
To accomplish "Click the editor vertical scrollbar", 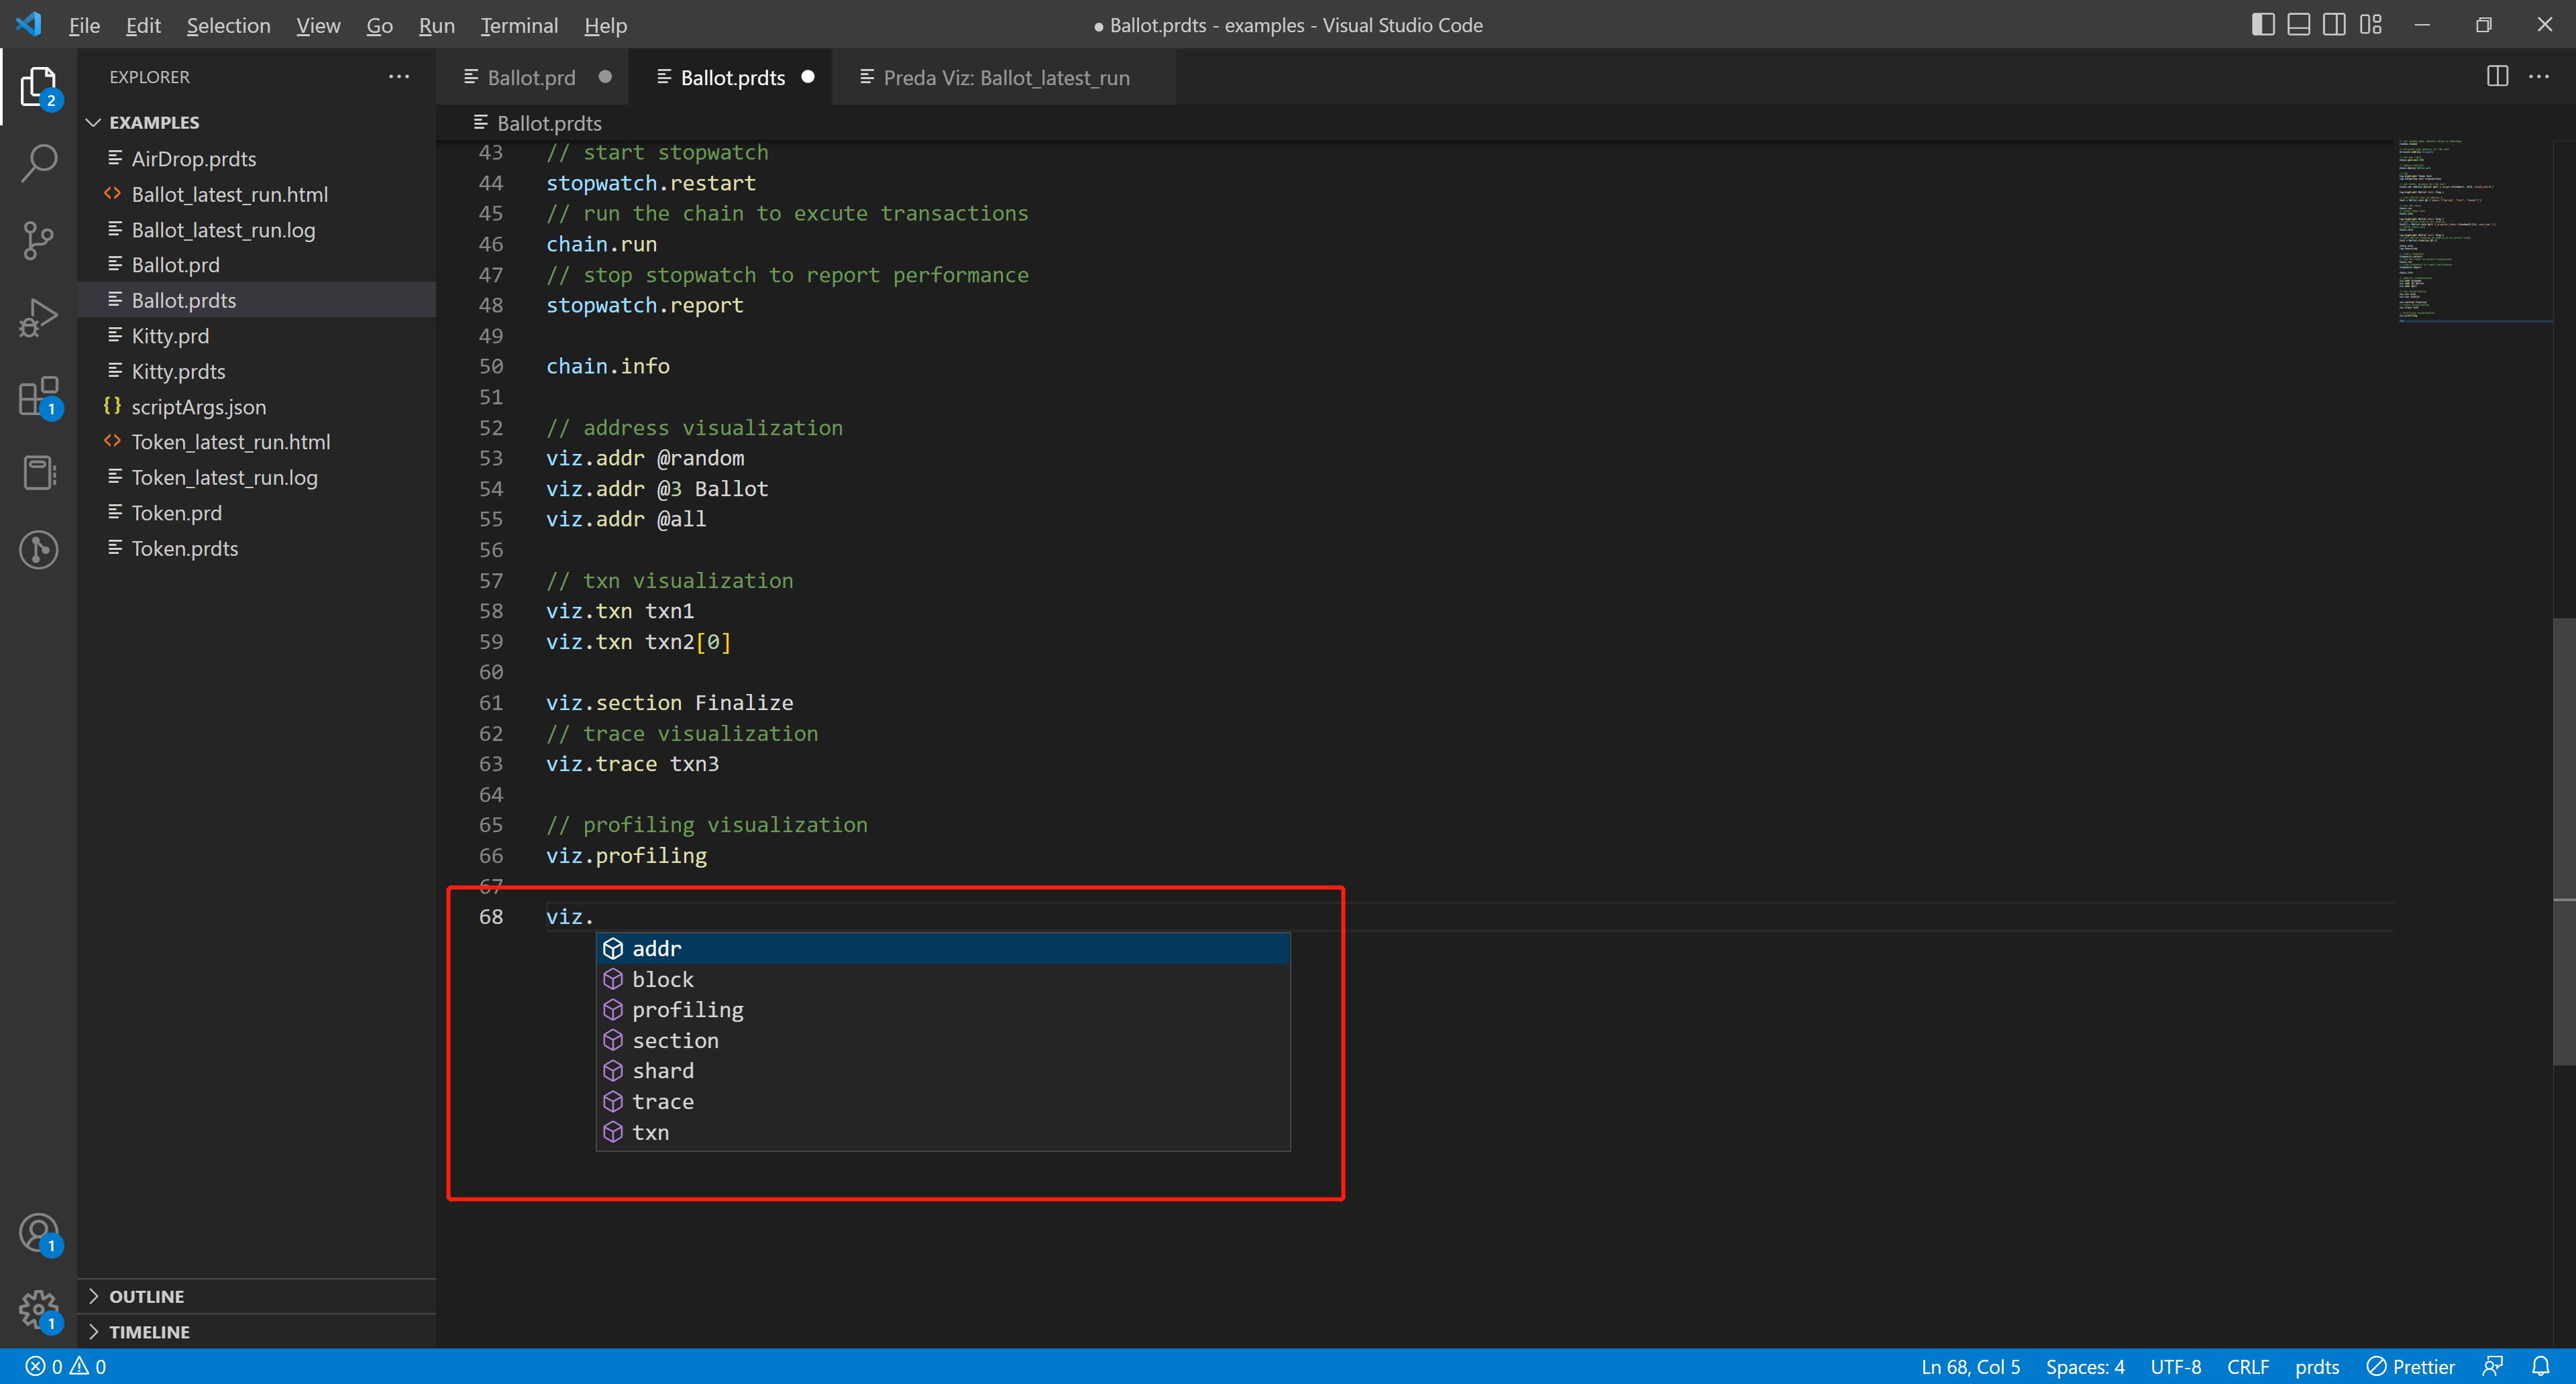I will point(2564,842).
